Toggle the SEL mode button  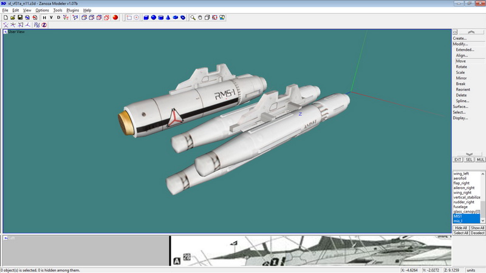click(x=468, y=160)
